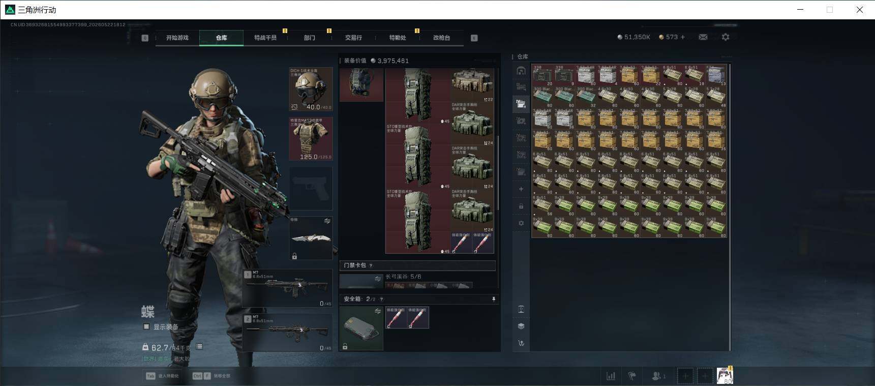Viewport: 875px width, 386px height.
Task: Open the friends list icon
Action: [659, 376]
